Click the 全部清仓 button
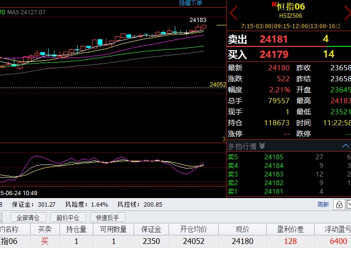The height and width of the screenshot is (254, 351). click(28, 217)
